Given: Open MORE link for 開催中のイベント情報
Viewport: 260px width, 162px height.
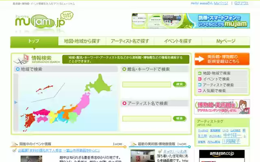Looking at the screenshot, I should tap(118, 144).
